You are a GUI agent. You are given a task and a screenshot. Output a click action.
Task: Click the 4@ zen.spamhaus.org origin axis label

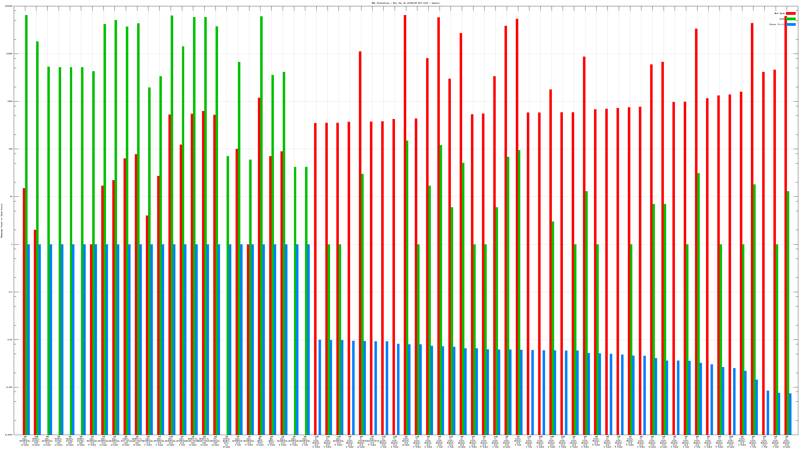click(25, 441)
